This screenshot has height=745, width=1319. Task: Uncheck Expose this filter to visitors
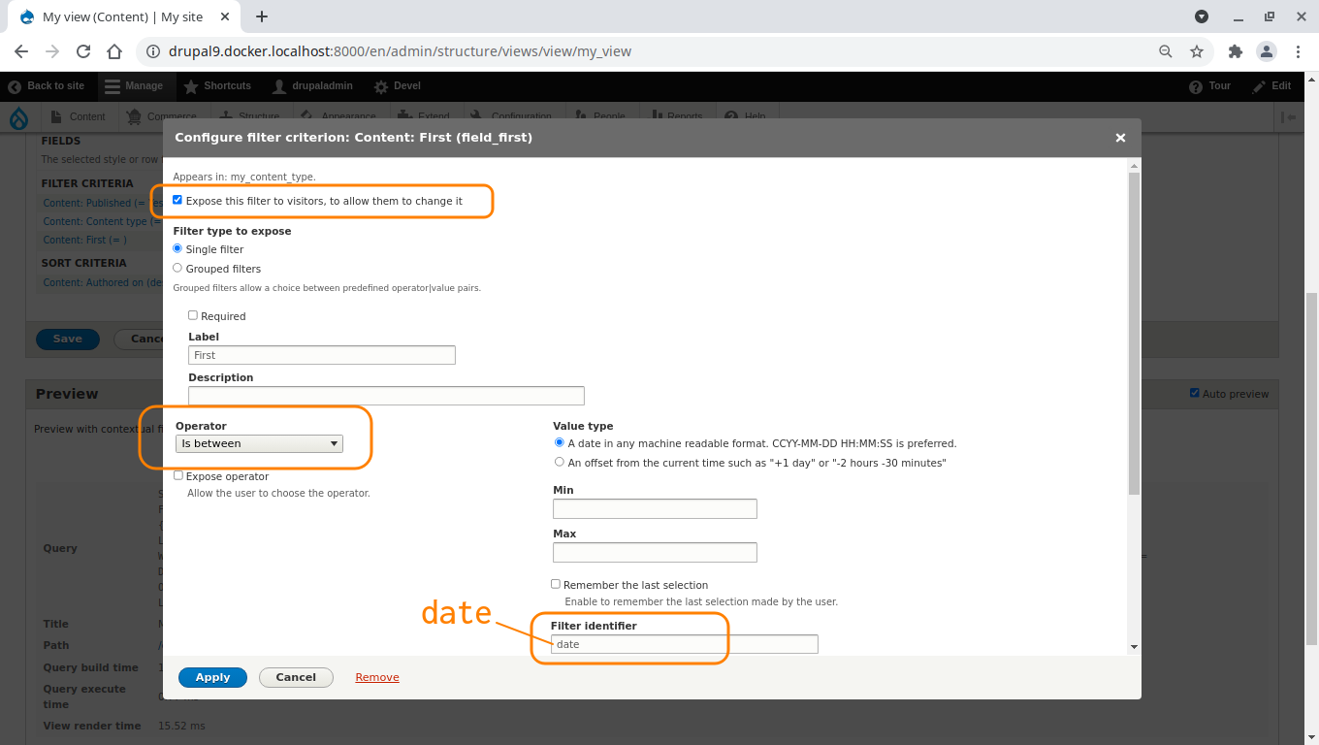177,200
